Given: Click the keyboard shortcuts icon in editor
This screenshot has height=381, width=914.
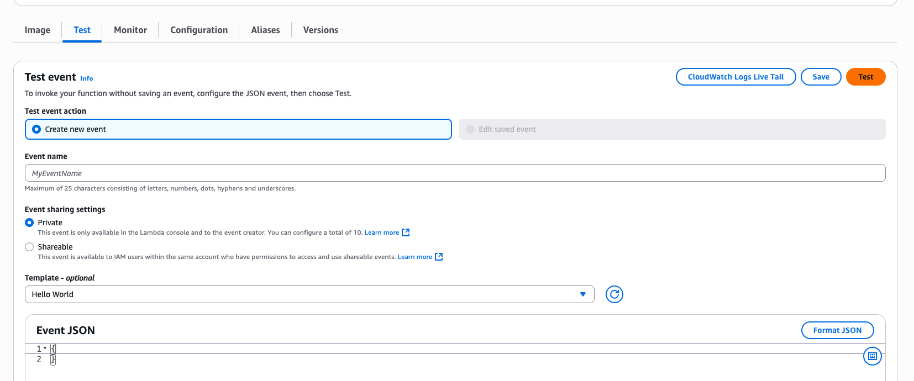Looking at the screenshot, I should pyautogui.click(x=872, y=356).
